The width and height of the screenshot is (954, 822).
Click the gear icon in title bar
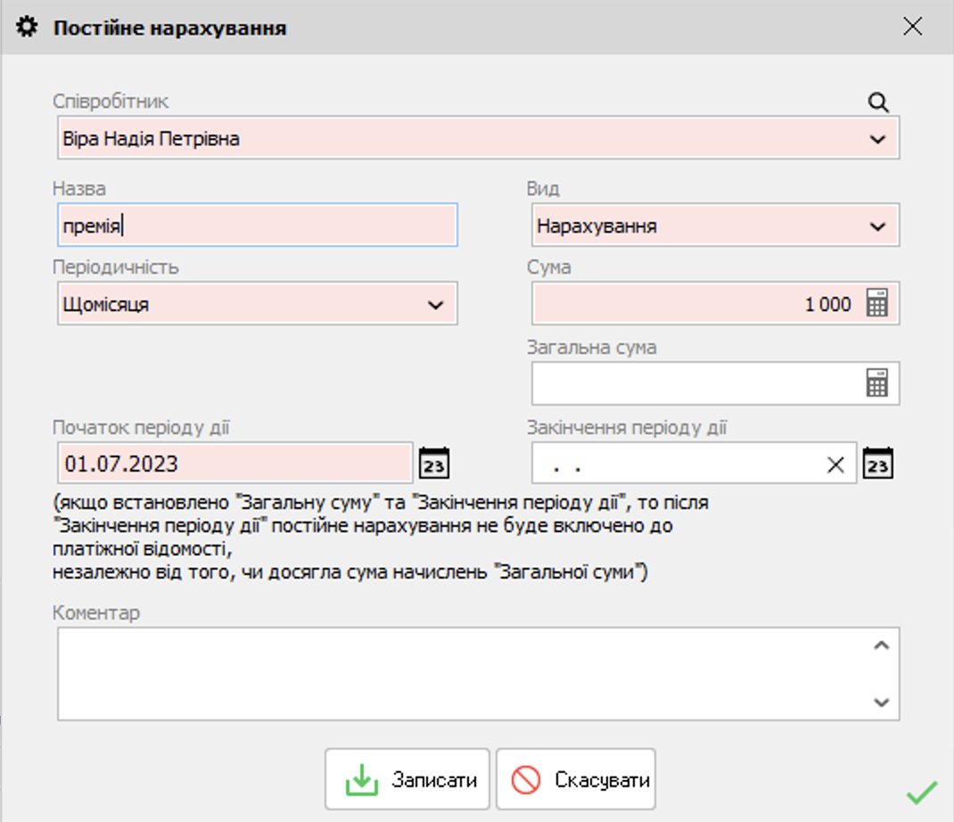[28, 27]
